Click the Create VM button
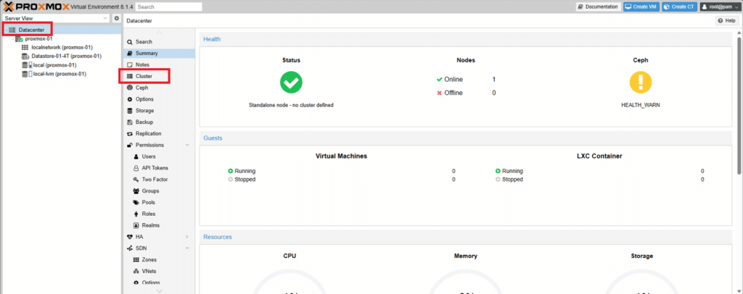The image size is (743, 294). [x=641, y=7]
